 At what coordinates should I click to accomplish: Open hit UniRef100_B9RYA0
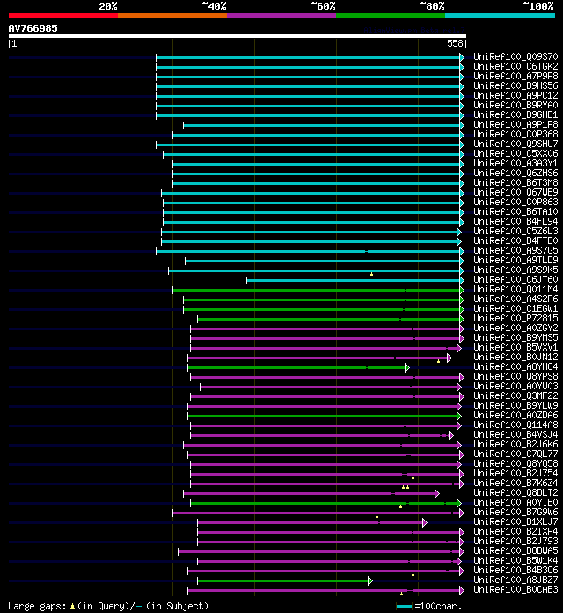pyautogui.click(x=515, y=106)
